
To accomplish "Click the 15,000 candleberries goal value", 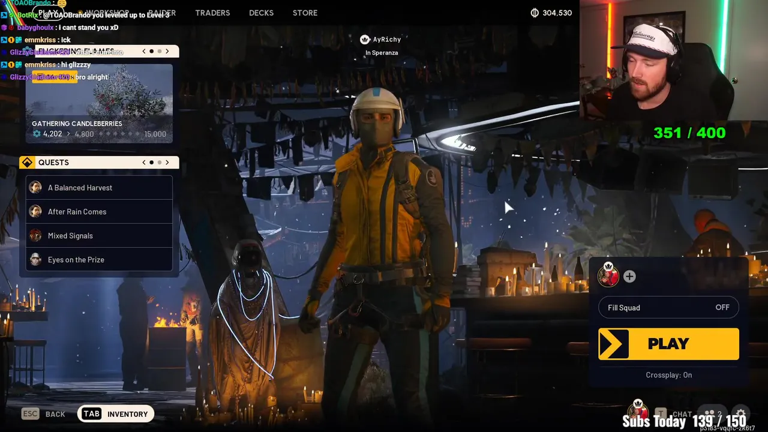I will coord(155,134).
